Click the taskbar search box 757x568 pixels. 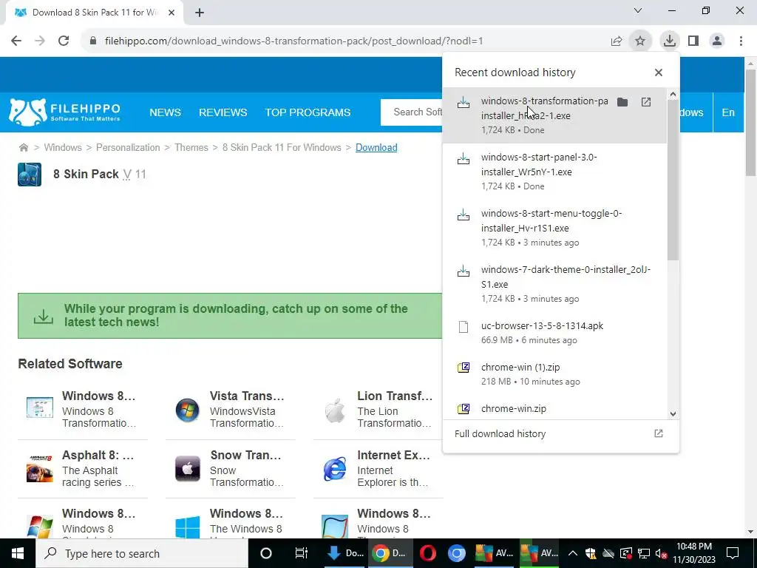click(x=141, y=553)
